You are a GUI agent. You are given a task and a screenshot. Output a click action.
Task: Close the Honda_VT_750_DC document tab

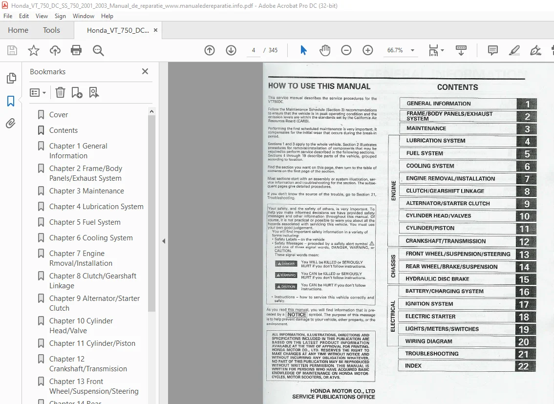(155, 30)
